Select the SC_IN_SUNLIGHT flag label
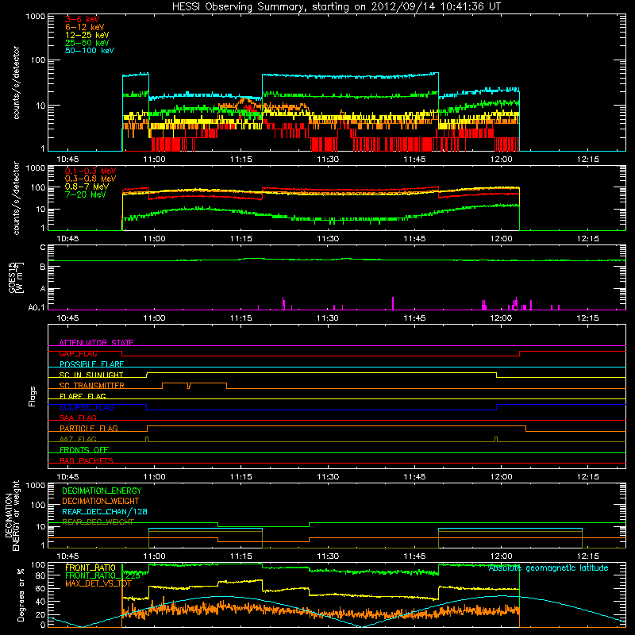The width and height of the screenshot is (635, 635). point(91,375)
